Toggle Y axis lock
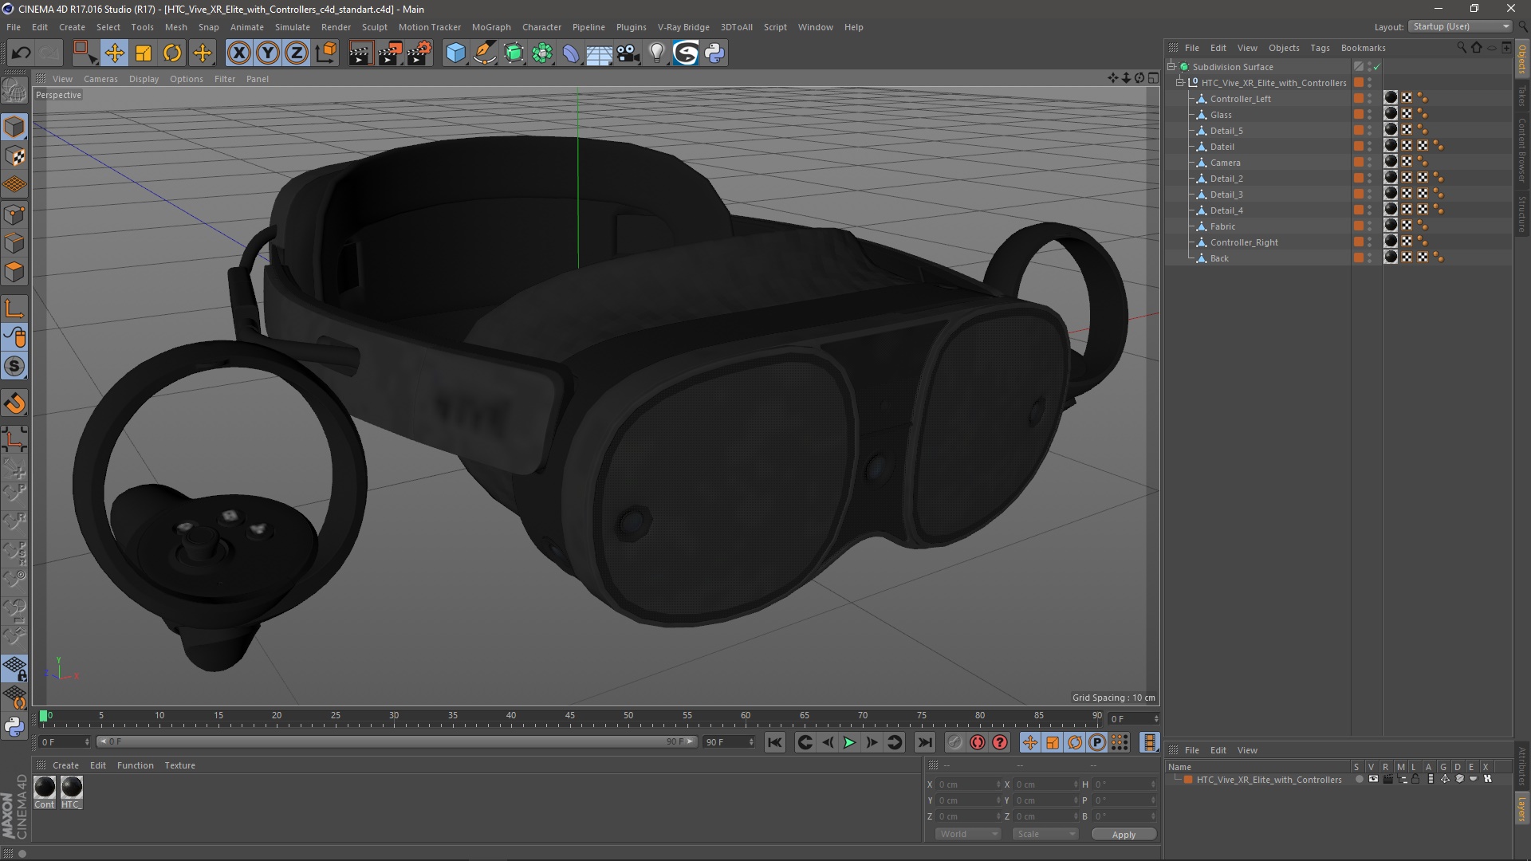The width and height of the screenshot is (1531, 861). tap(268, 53)
